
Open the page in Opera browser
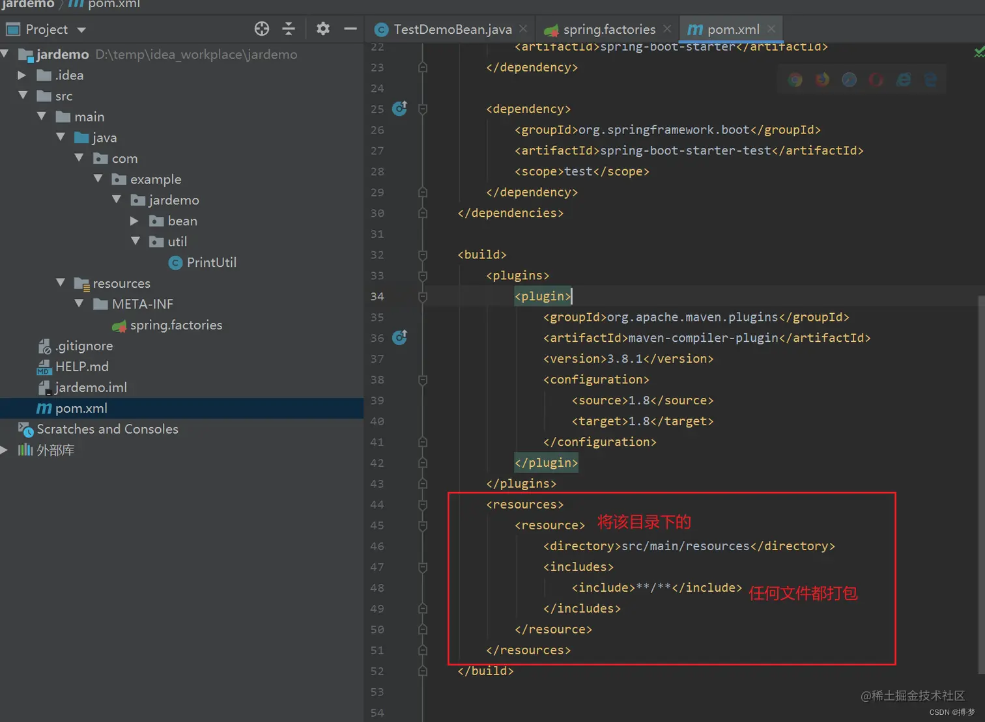tap(876, 79)
